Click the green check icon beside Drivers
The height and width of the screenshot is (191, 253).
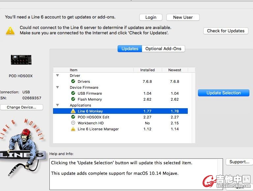[x=73, y=81]
